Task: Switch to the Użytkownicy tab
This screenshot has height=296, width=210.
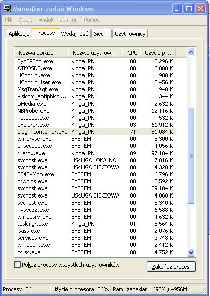Action: click(130, 34)
